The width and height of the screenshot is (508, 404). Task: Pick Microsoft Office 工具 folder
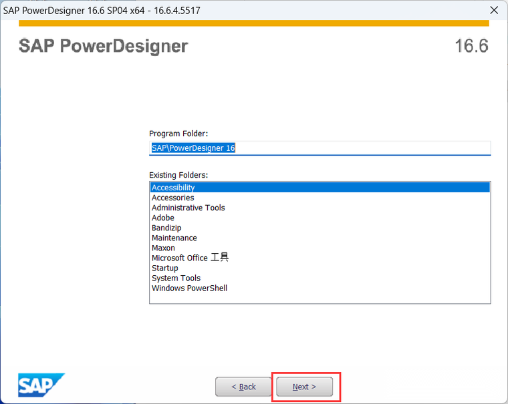[320, 258]
